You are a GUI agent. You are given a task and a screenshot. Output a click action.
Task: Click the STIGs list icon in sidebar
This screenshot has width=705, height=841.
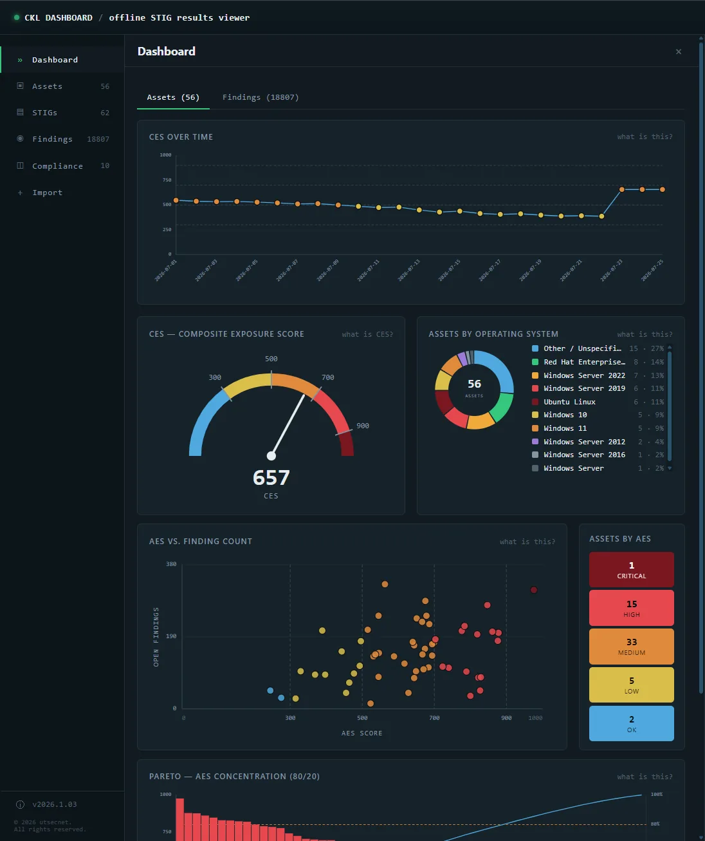click(x=20, y=112)
